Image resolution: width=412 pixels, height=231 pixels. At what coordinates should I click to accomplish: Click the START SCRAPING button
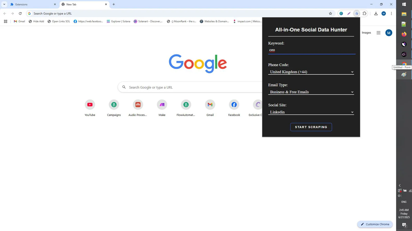pos(311,127)
